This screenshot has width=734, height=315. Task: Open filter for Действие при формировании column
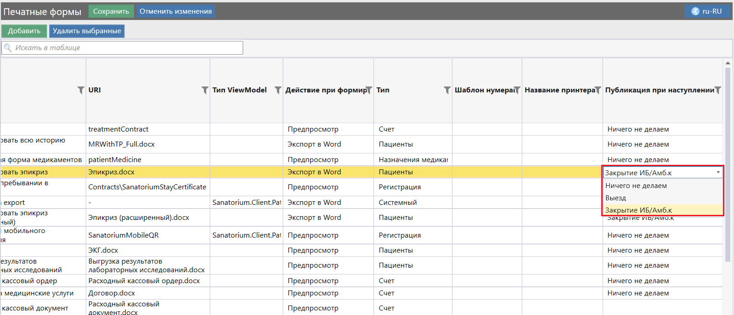click(x=369, y=90)
